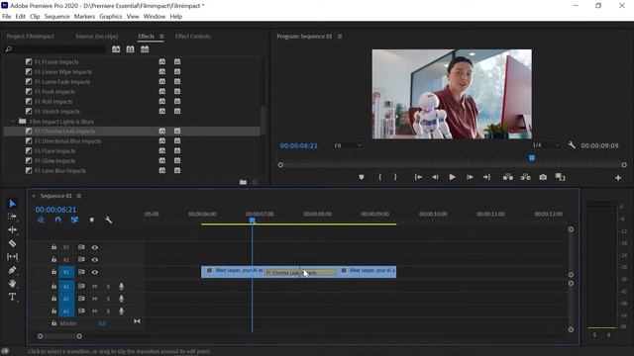Open Program monitor panel menu
This screenshot has width=634, height=356.
coord(340,37)
